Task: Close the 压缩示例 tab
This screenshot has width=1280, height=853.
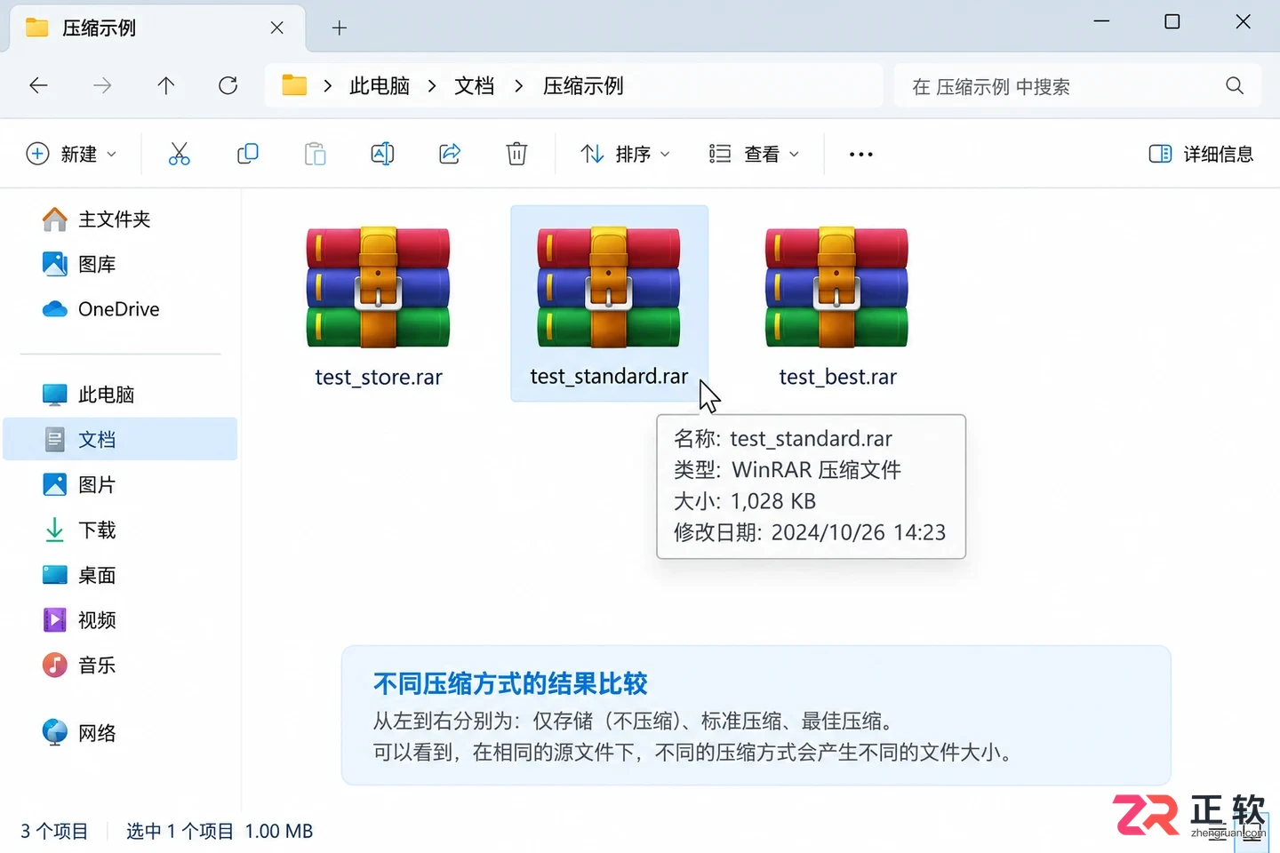Action: (277, 28)
